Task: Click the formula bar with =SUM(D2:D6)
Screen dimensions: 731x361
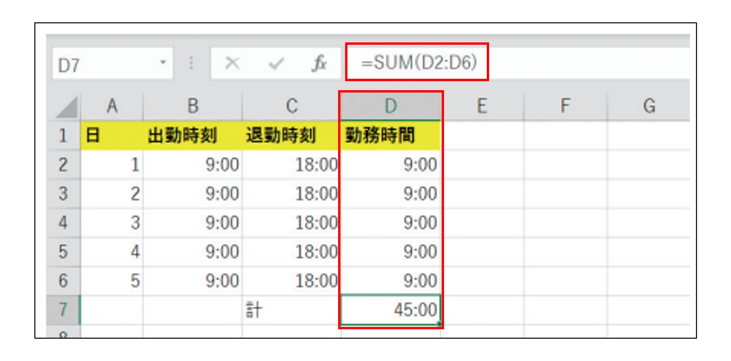Action: 418,62
